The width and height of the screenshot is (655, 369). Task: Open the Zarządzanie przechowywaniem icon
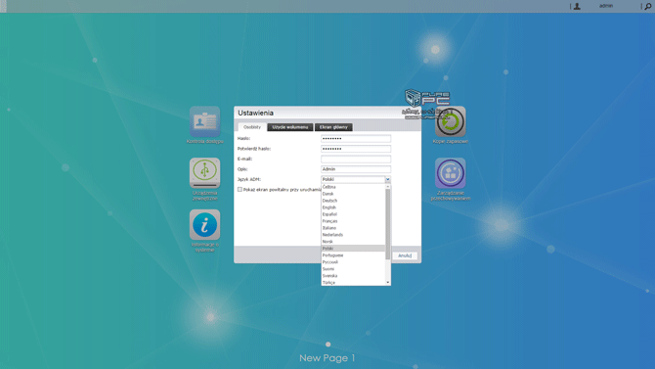click(x=451, y=173)
